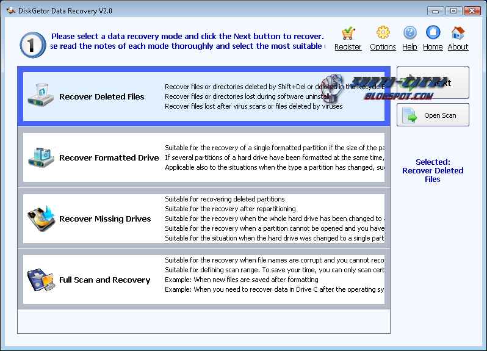Close the DiskGetor Data Recovery window
The image size is (487, 351).
click(x=472, y=11)
